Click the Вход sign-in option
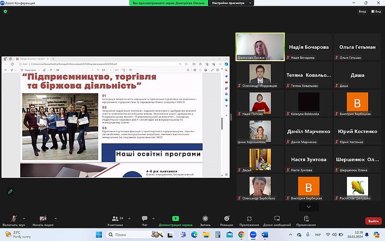This screenshot has width=385, height=241. (x=362, y=12)
